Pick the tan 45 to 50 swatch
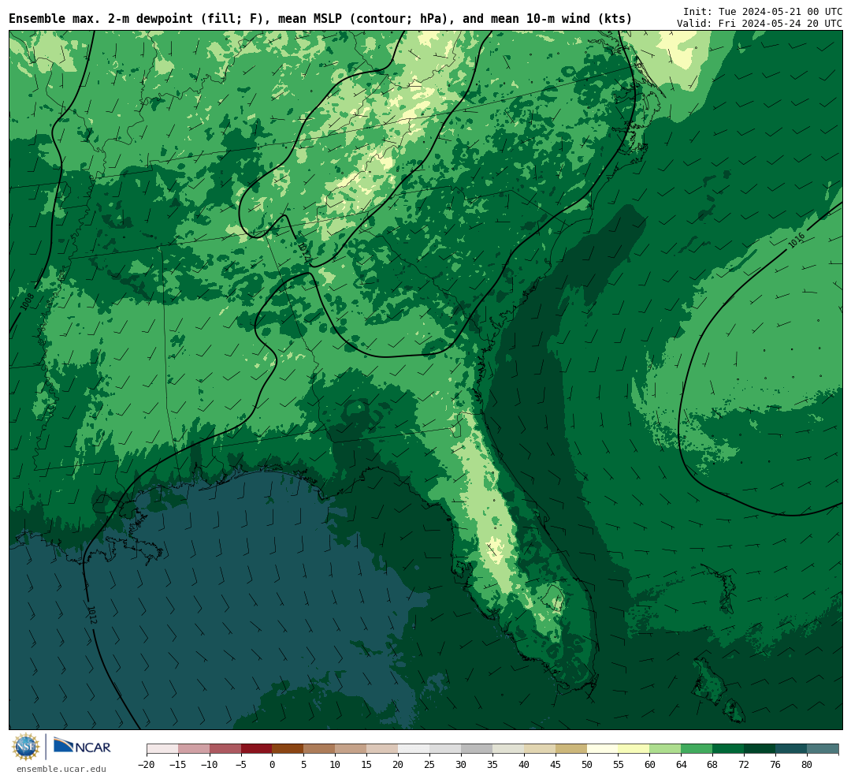 tap(571, 749)
